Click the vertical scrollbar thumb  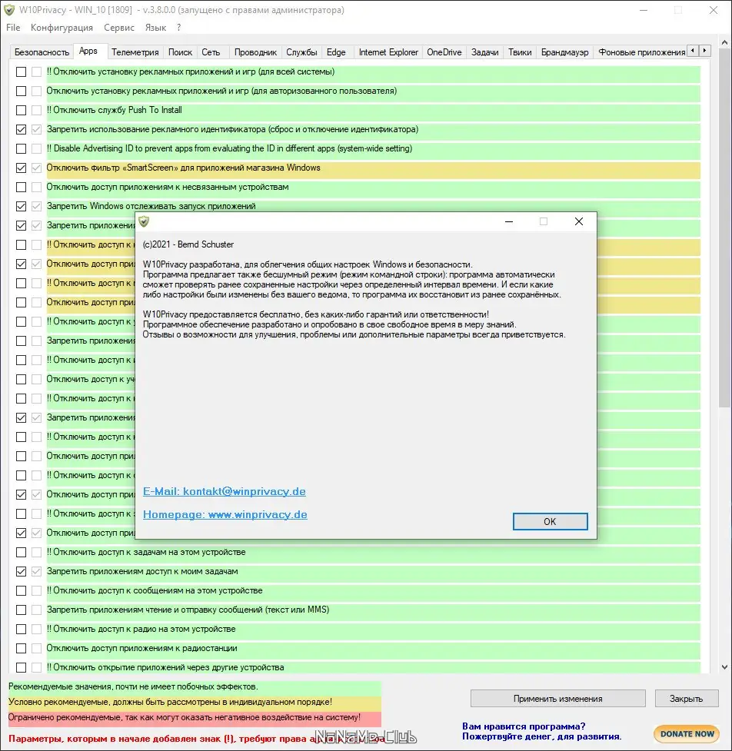[724, 228]
